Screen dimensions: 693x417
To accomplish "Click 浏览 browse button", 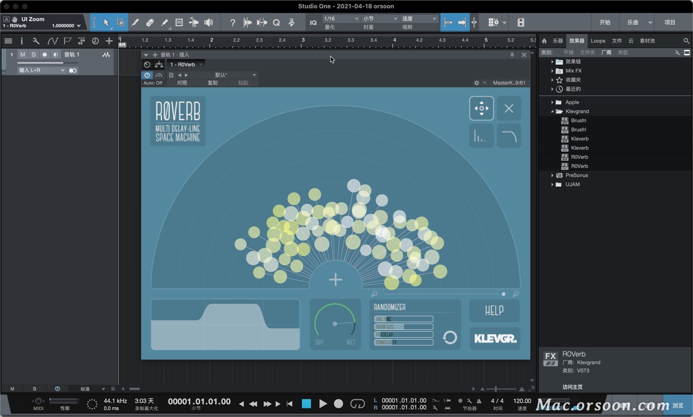I will click(677, 406).
